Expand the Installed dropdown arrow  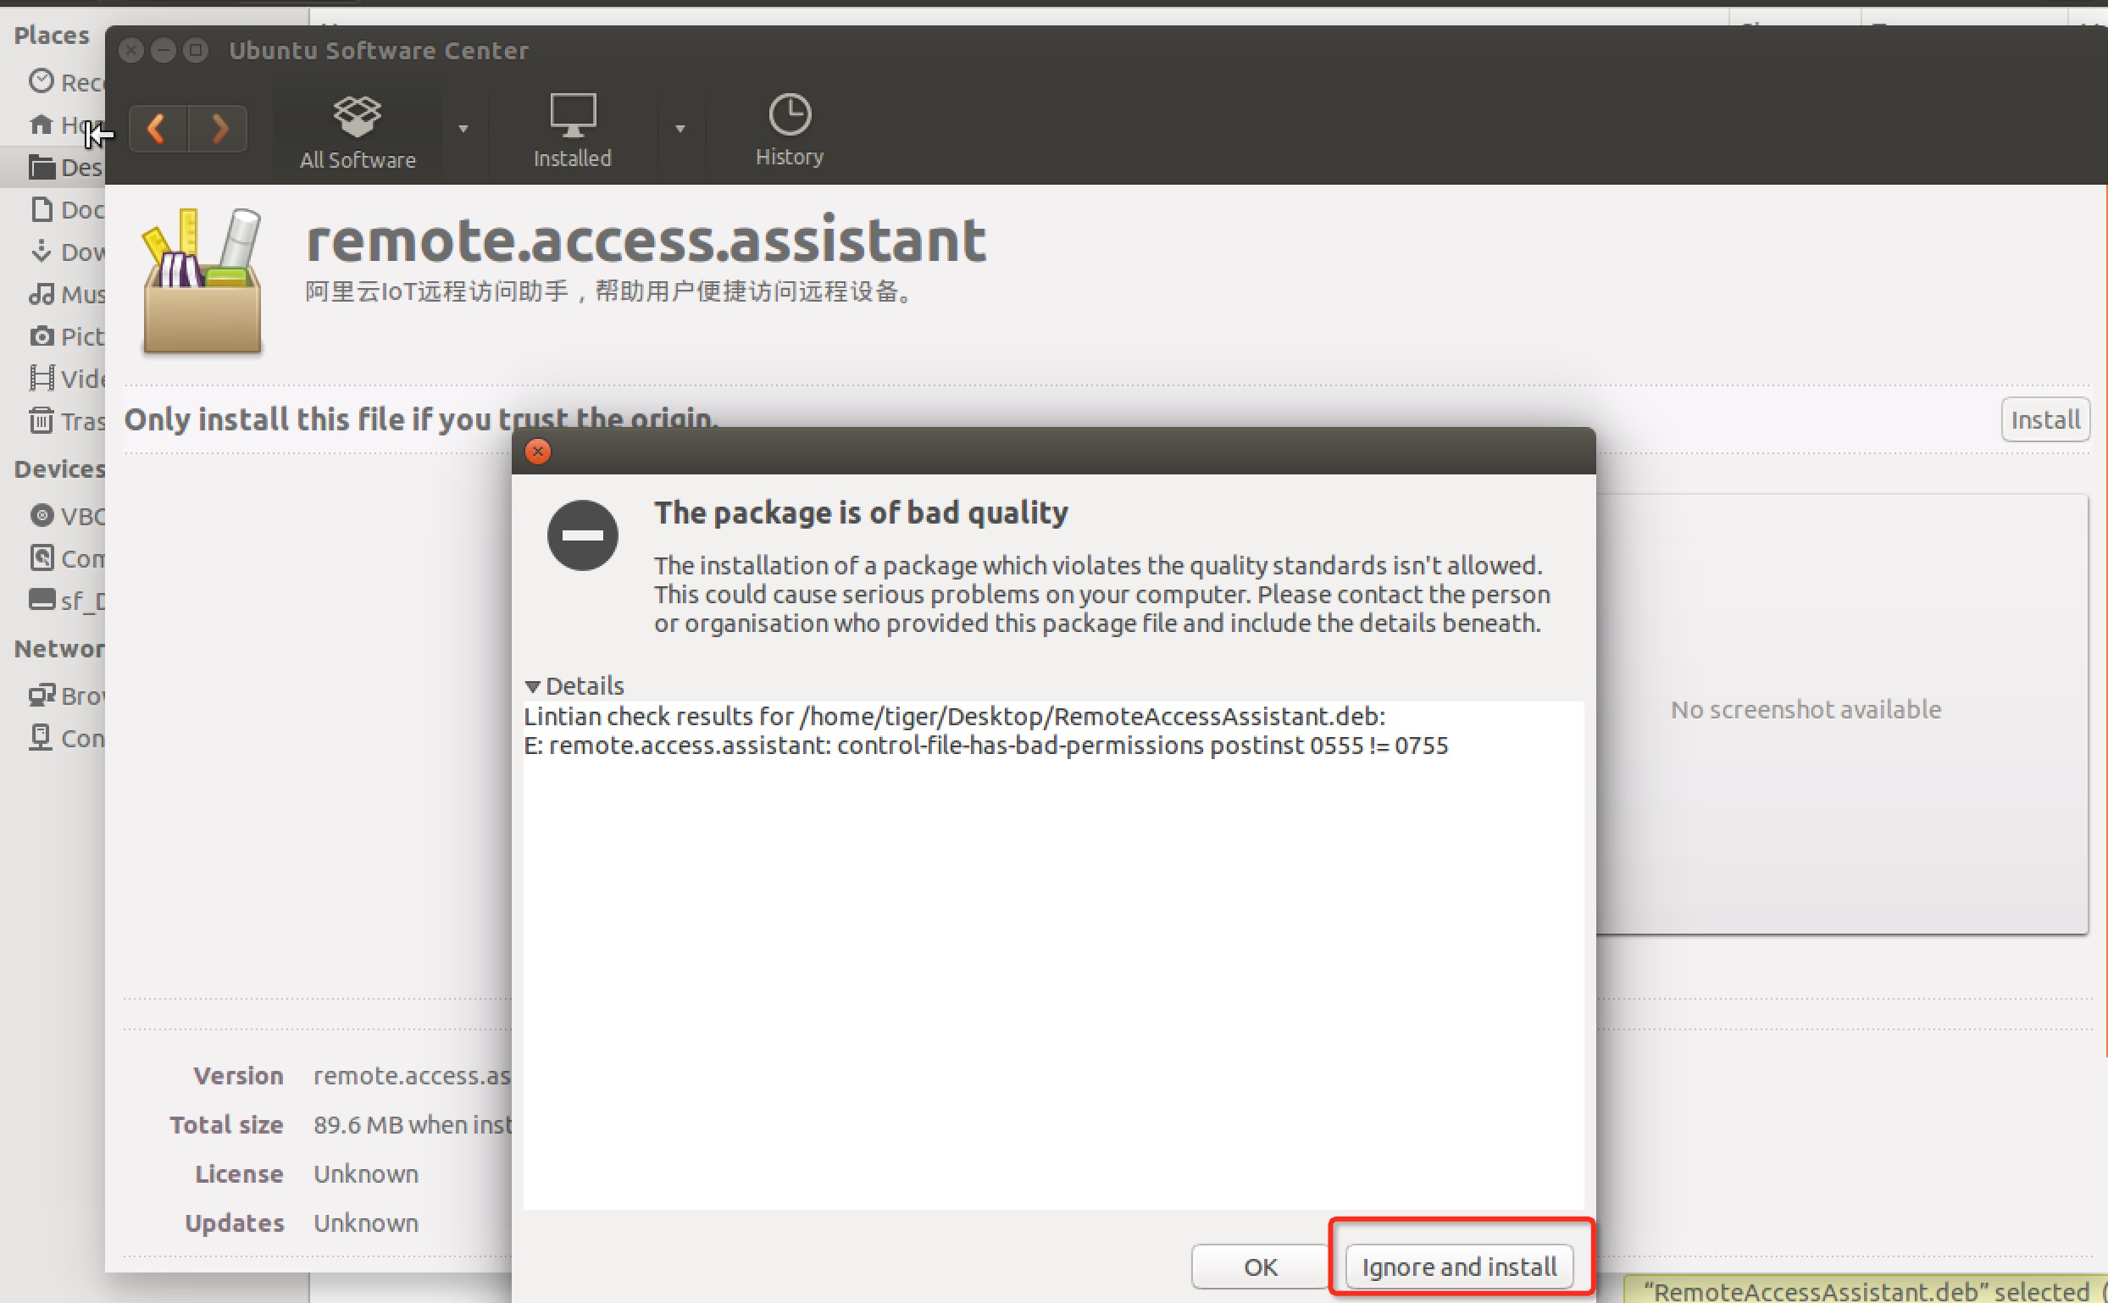(x=680, y=130)
